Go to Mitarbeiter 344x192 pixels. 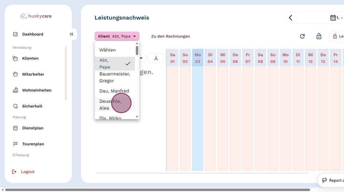(33, 74)
